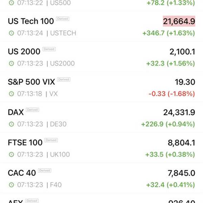Open the FTSE 100 quote

(101, 148)
